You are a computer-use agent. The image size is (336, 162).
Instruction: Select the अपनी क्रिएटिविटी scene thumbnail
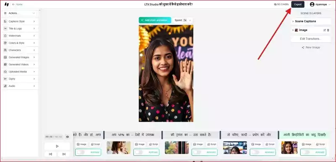289,148
